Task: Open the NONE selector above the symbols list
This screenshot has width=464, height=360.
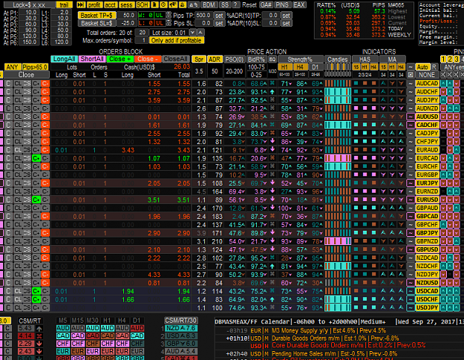Action: coord(427,75)
